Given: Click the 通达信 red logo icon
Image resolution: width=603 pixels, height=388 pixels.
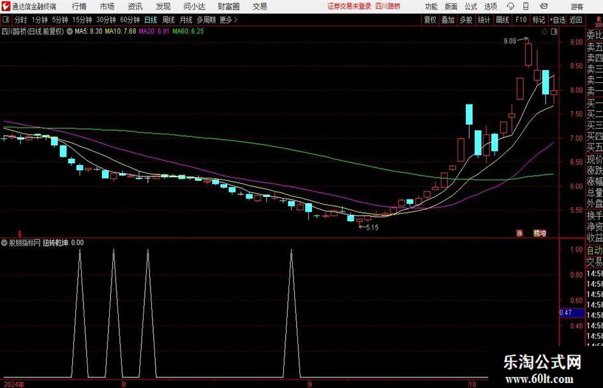Looking at the screenshot, I should [6, 6].
